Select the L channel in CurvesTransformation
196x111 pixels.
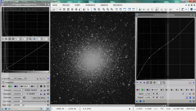click(x=167, y=90)
